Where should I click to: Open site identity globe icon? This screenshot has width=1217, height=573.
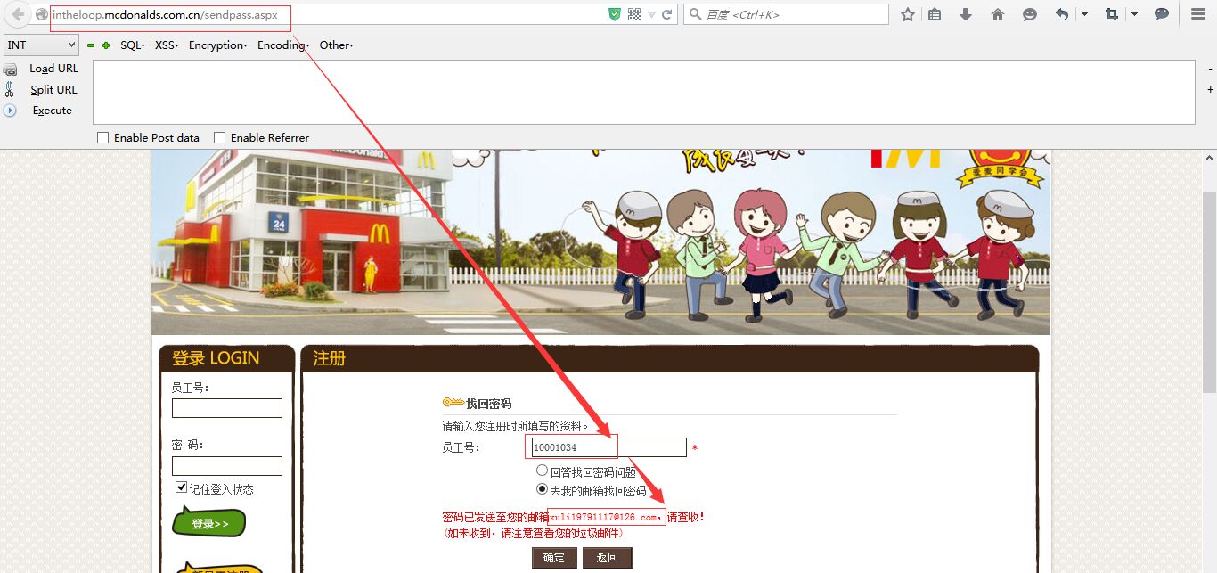click(x=41, y=14)
